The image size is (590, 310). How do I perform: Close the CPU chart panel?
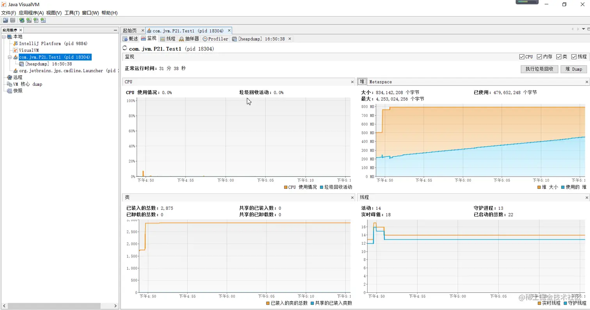[352, 82]
